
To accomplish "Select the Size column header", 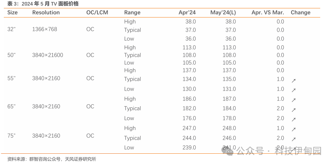I will pyautogui.click(x=13, y=13).
